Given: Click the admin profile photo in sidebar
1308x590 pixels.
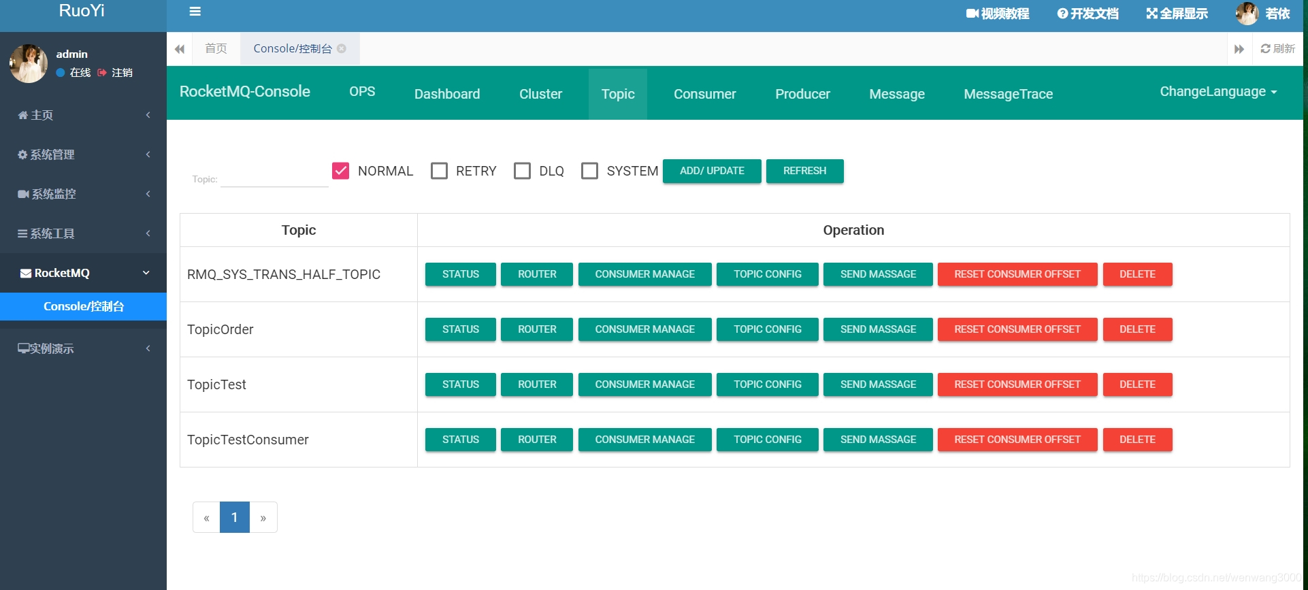Looking at the screenshot, I should [x=29, y=64].
